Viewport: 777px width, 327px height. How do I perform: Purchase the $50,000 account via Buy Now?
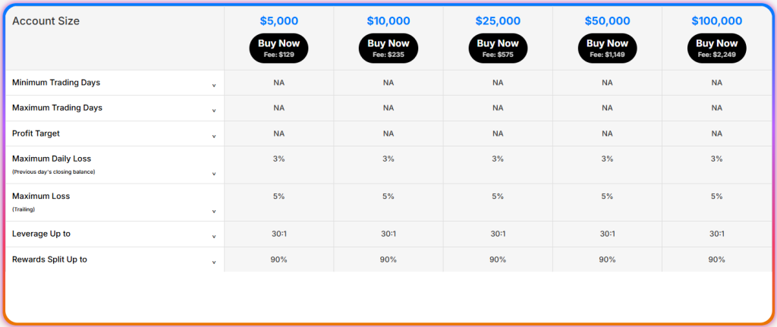tap(607, 48)
